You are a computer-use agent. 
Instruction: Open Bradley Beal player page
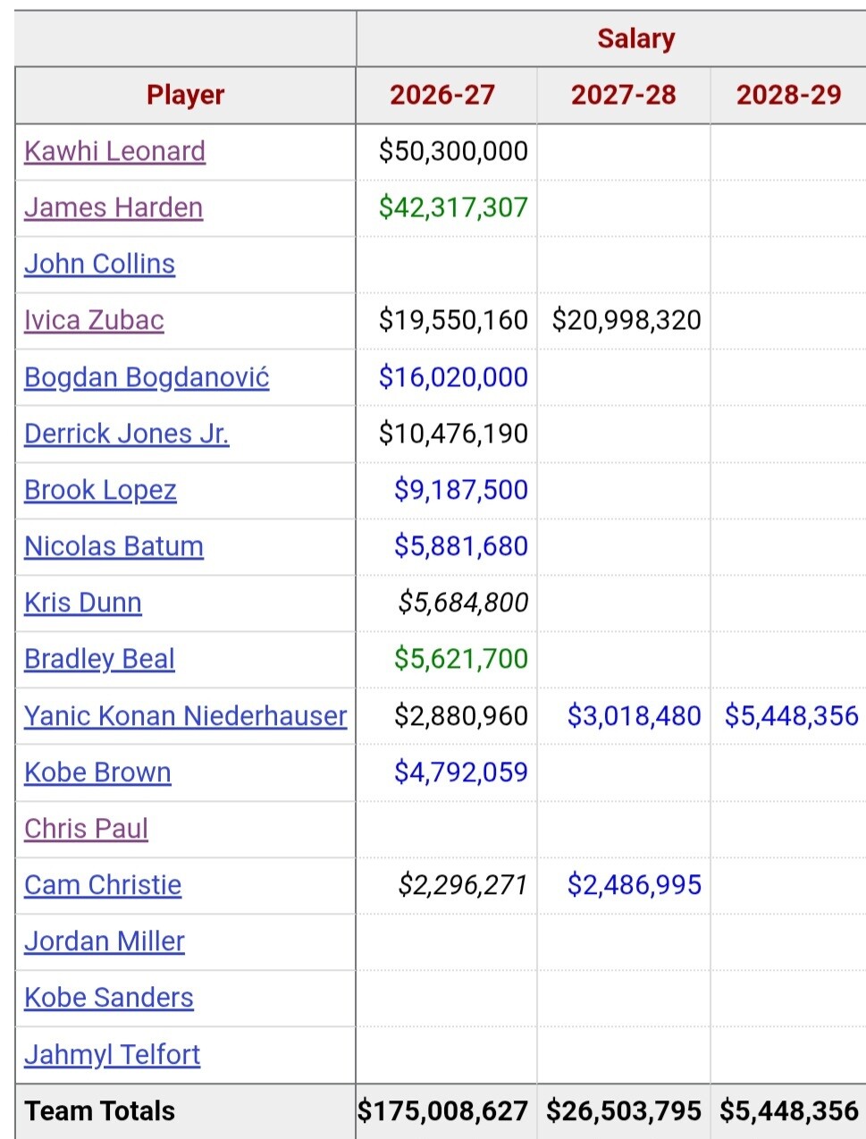[99, 659]
